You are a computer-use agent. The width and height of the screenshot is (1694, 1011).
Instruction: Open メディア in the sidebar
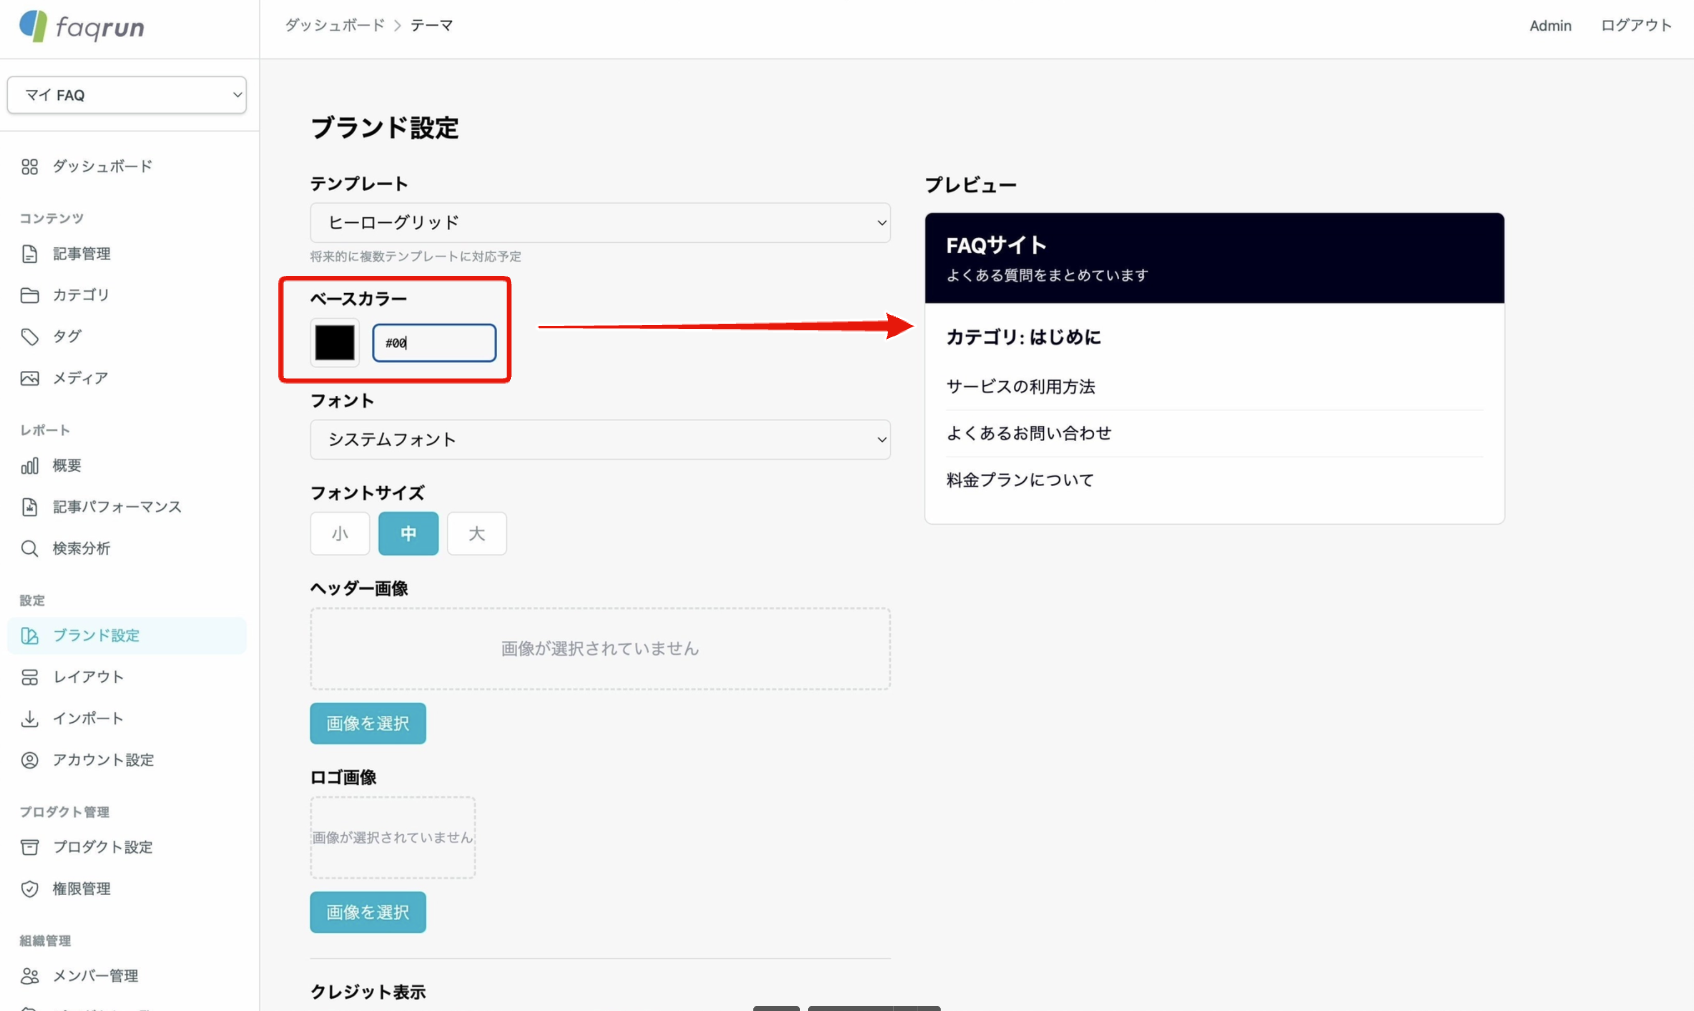(x=127, y=378)
